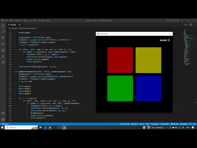Viewport: 197px width, 148px height.
Task: Click Go Live in the status bar
Action: tap(175, 124)
